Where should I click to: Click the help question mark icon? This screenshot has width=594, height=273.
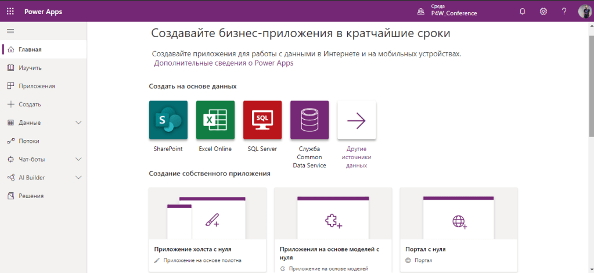point(564,12)
